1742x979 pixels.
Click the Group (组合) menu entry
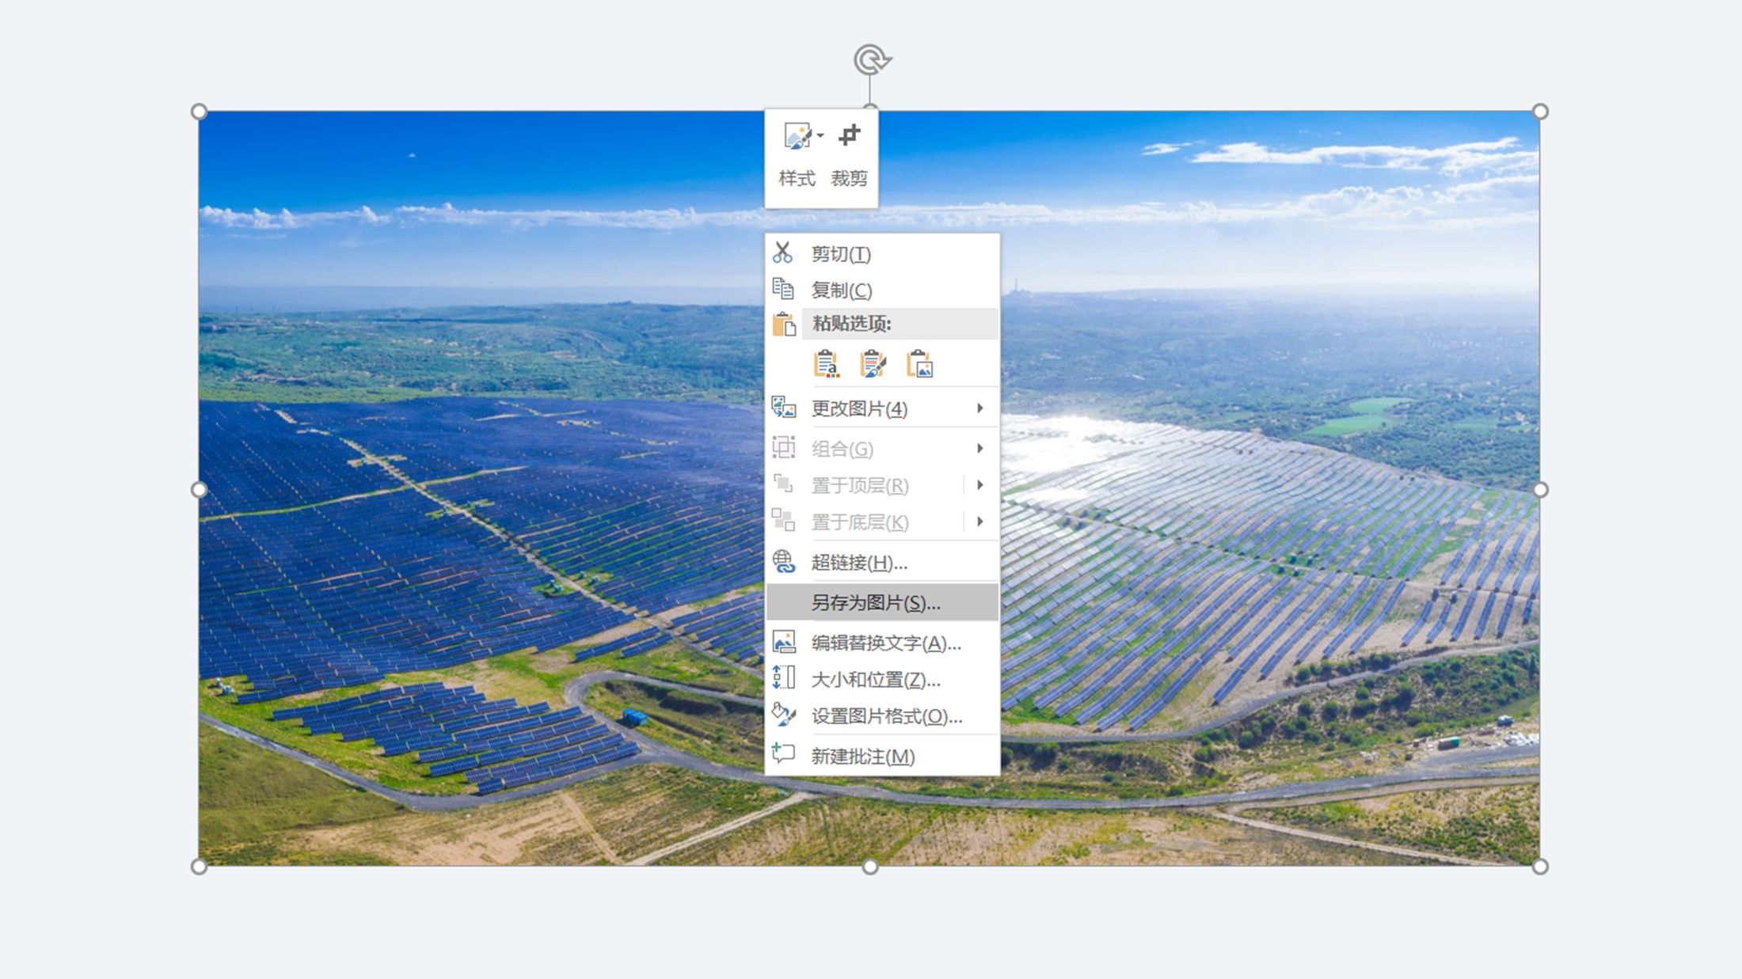pos(882,449)
